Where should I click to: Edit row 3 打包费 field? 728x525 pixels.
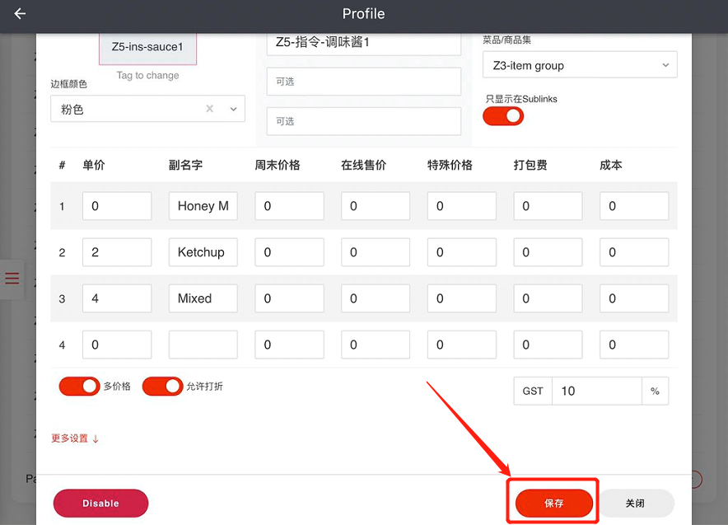(x=548, y=298)
